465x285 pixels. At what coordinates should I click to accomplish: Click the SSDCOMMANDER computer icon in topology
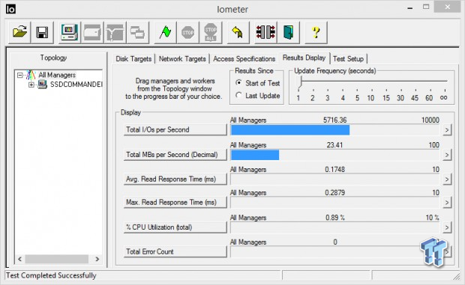[x=43, y=85]
